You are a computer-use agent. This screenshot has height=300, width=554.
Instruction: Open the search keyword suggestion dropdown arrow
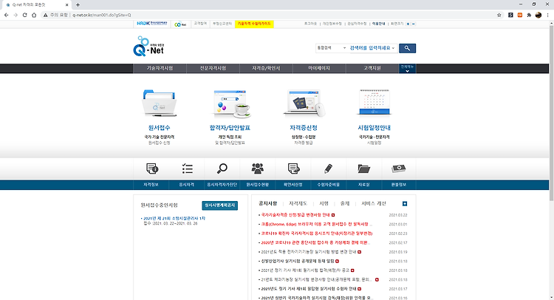point(393,48)
